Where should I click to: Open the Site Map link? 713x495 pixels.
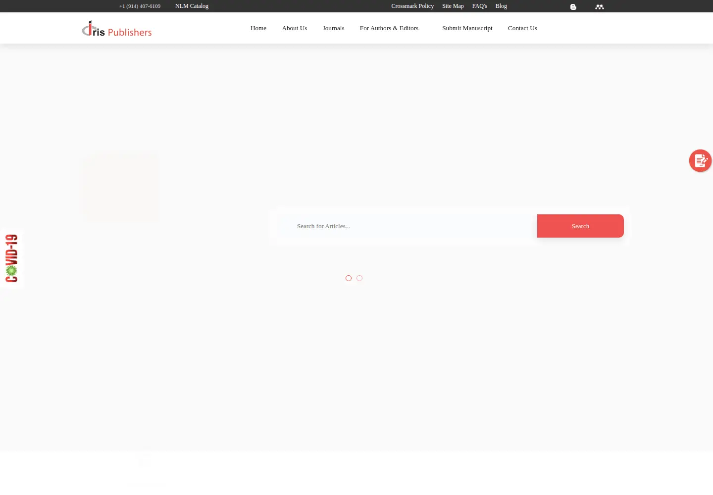point(453,6)
